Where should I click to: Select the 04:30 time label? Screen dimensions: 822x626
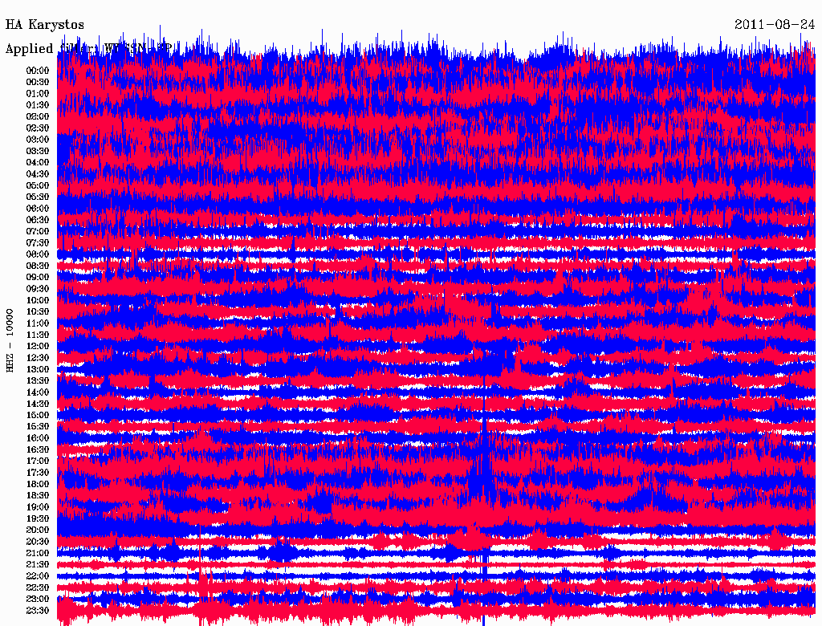pos(38,174)
